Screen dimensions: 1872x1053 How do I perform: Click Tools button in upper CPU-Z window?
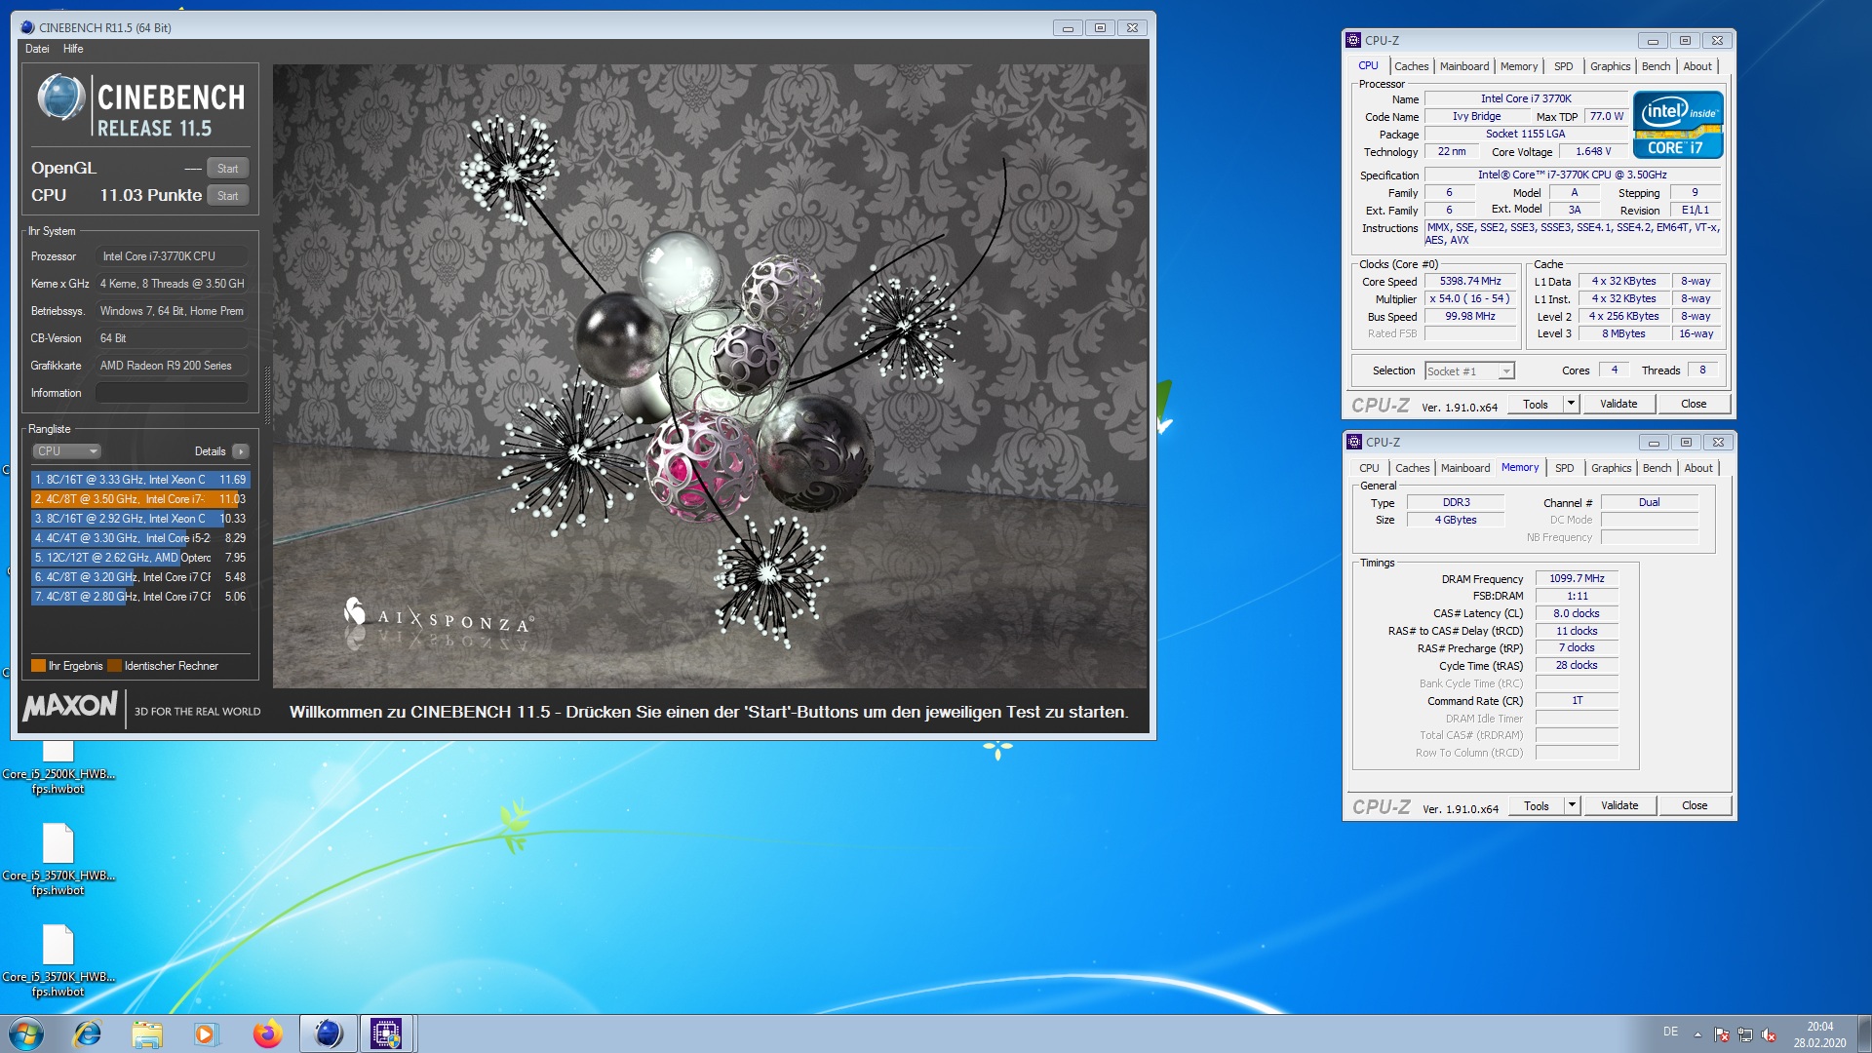[x=1536, y=405]
